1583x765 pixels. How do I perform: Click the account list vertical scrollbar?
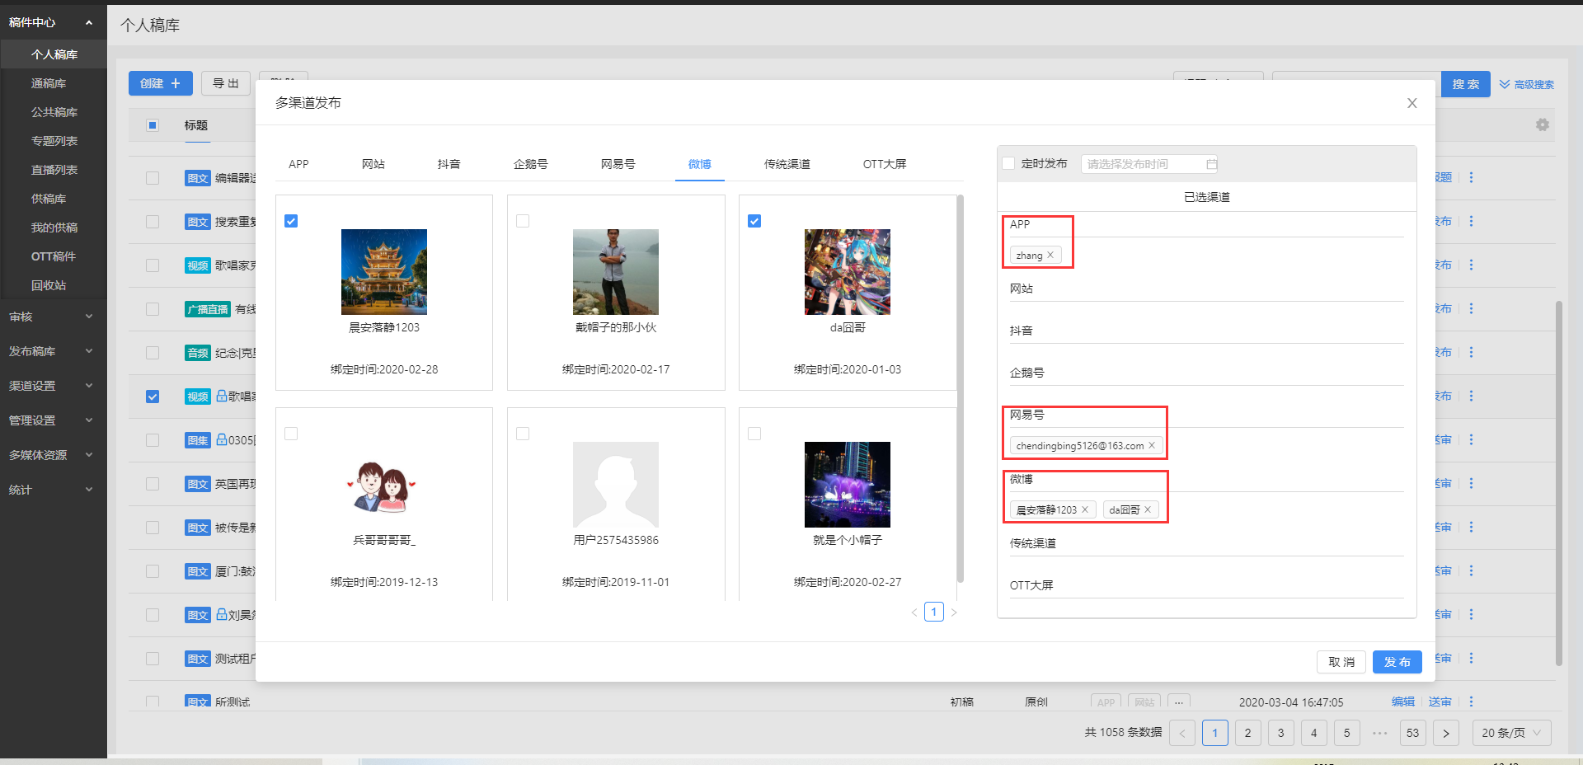[x=960, y=387]
